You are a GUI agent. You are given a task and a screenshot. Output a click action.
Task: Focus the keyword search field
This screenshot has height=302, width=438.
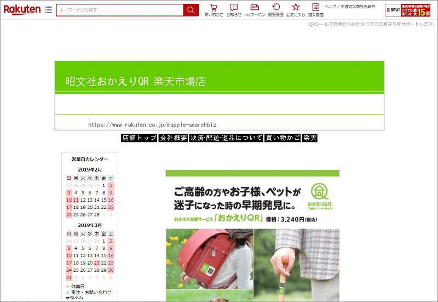[120, 10]
